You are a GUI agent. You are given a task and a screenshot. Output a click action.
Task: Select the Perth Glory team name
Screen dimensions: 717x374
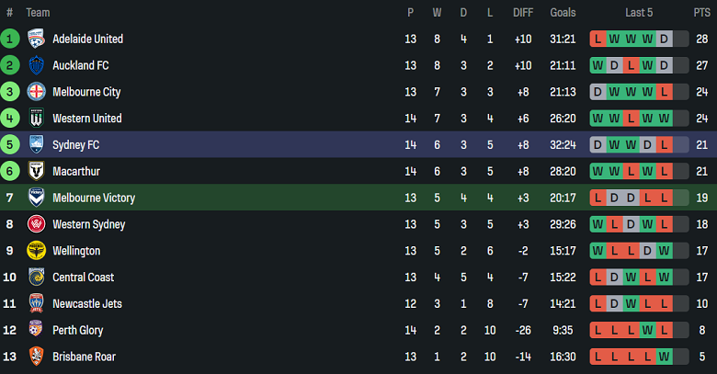pos(78,330)
